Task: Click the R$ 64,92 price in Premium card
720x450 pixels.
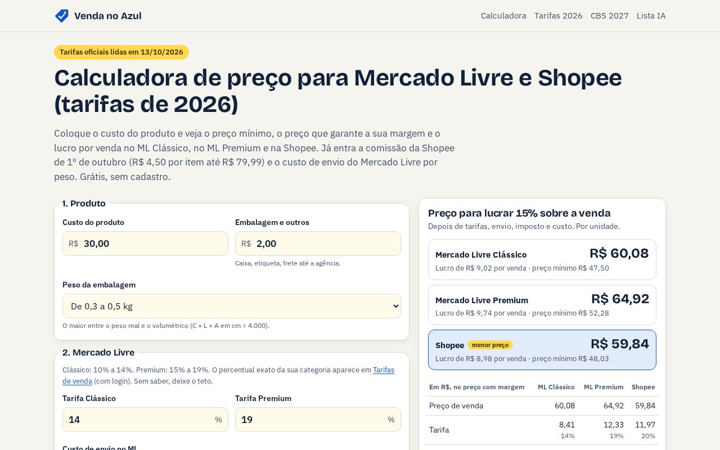Action: (620, 299)
